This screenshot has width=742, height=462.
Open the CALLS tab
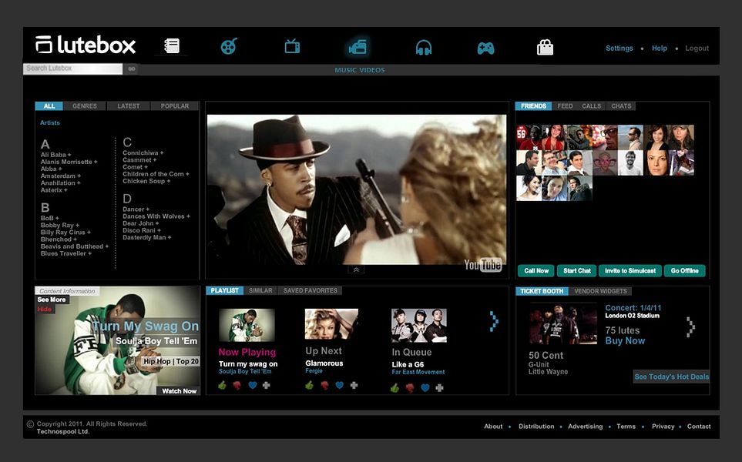pyautogui.click(x=592, y=106)
